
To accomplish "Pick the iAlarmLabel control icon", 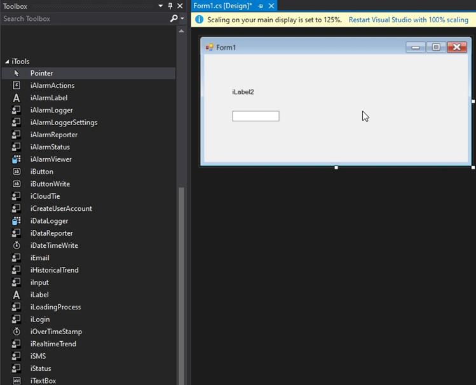I will click(17, 98).
